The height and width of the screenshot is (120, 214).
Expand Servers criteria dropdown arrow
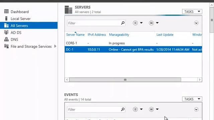point(141,23)
